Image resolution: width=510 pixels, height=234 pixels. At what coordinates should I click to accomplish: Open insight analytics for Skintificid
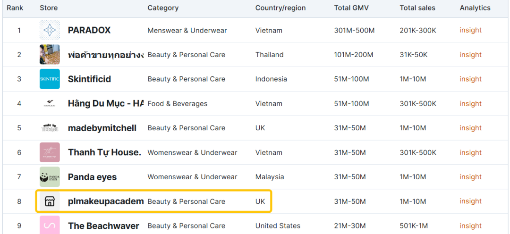[x=470, y=79]
